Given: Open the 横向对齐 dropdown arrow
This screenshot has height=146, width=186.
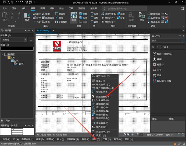Looking at the screenshot, I should [115, 18].
